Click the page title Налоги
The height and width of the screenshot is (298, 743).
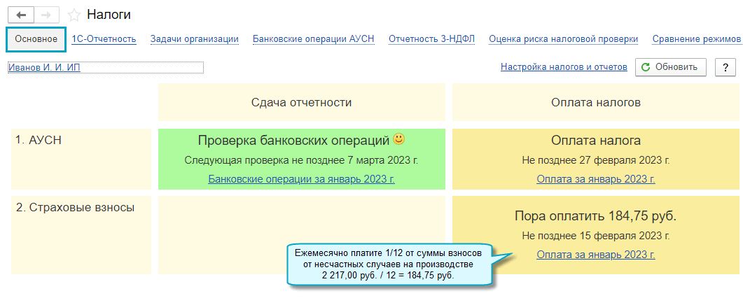coord(109,15)
